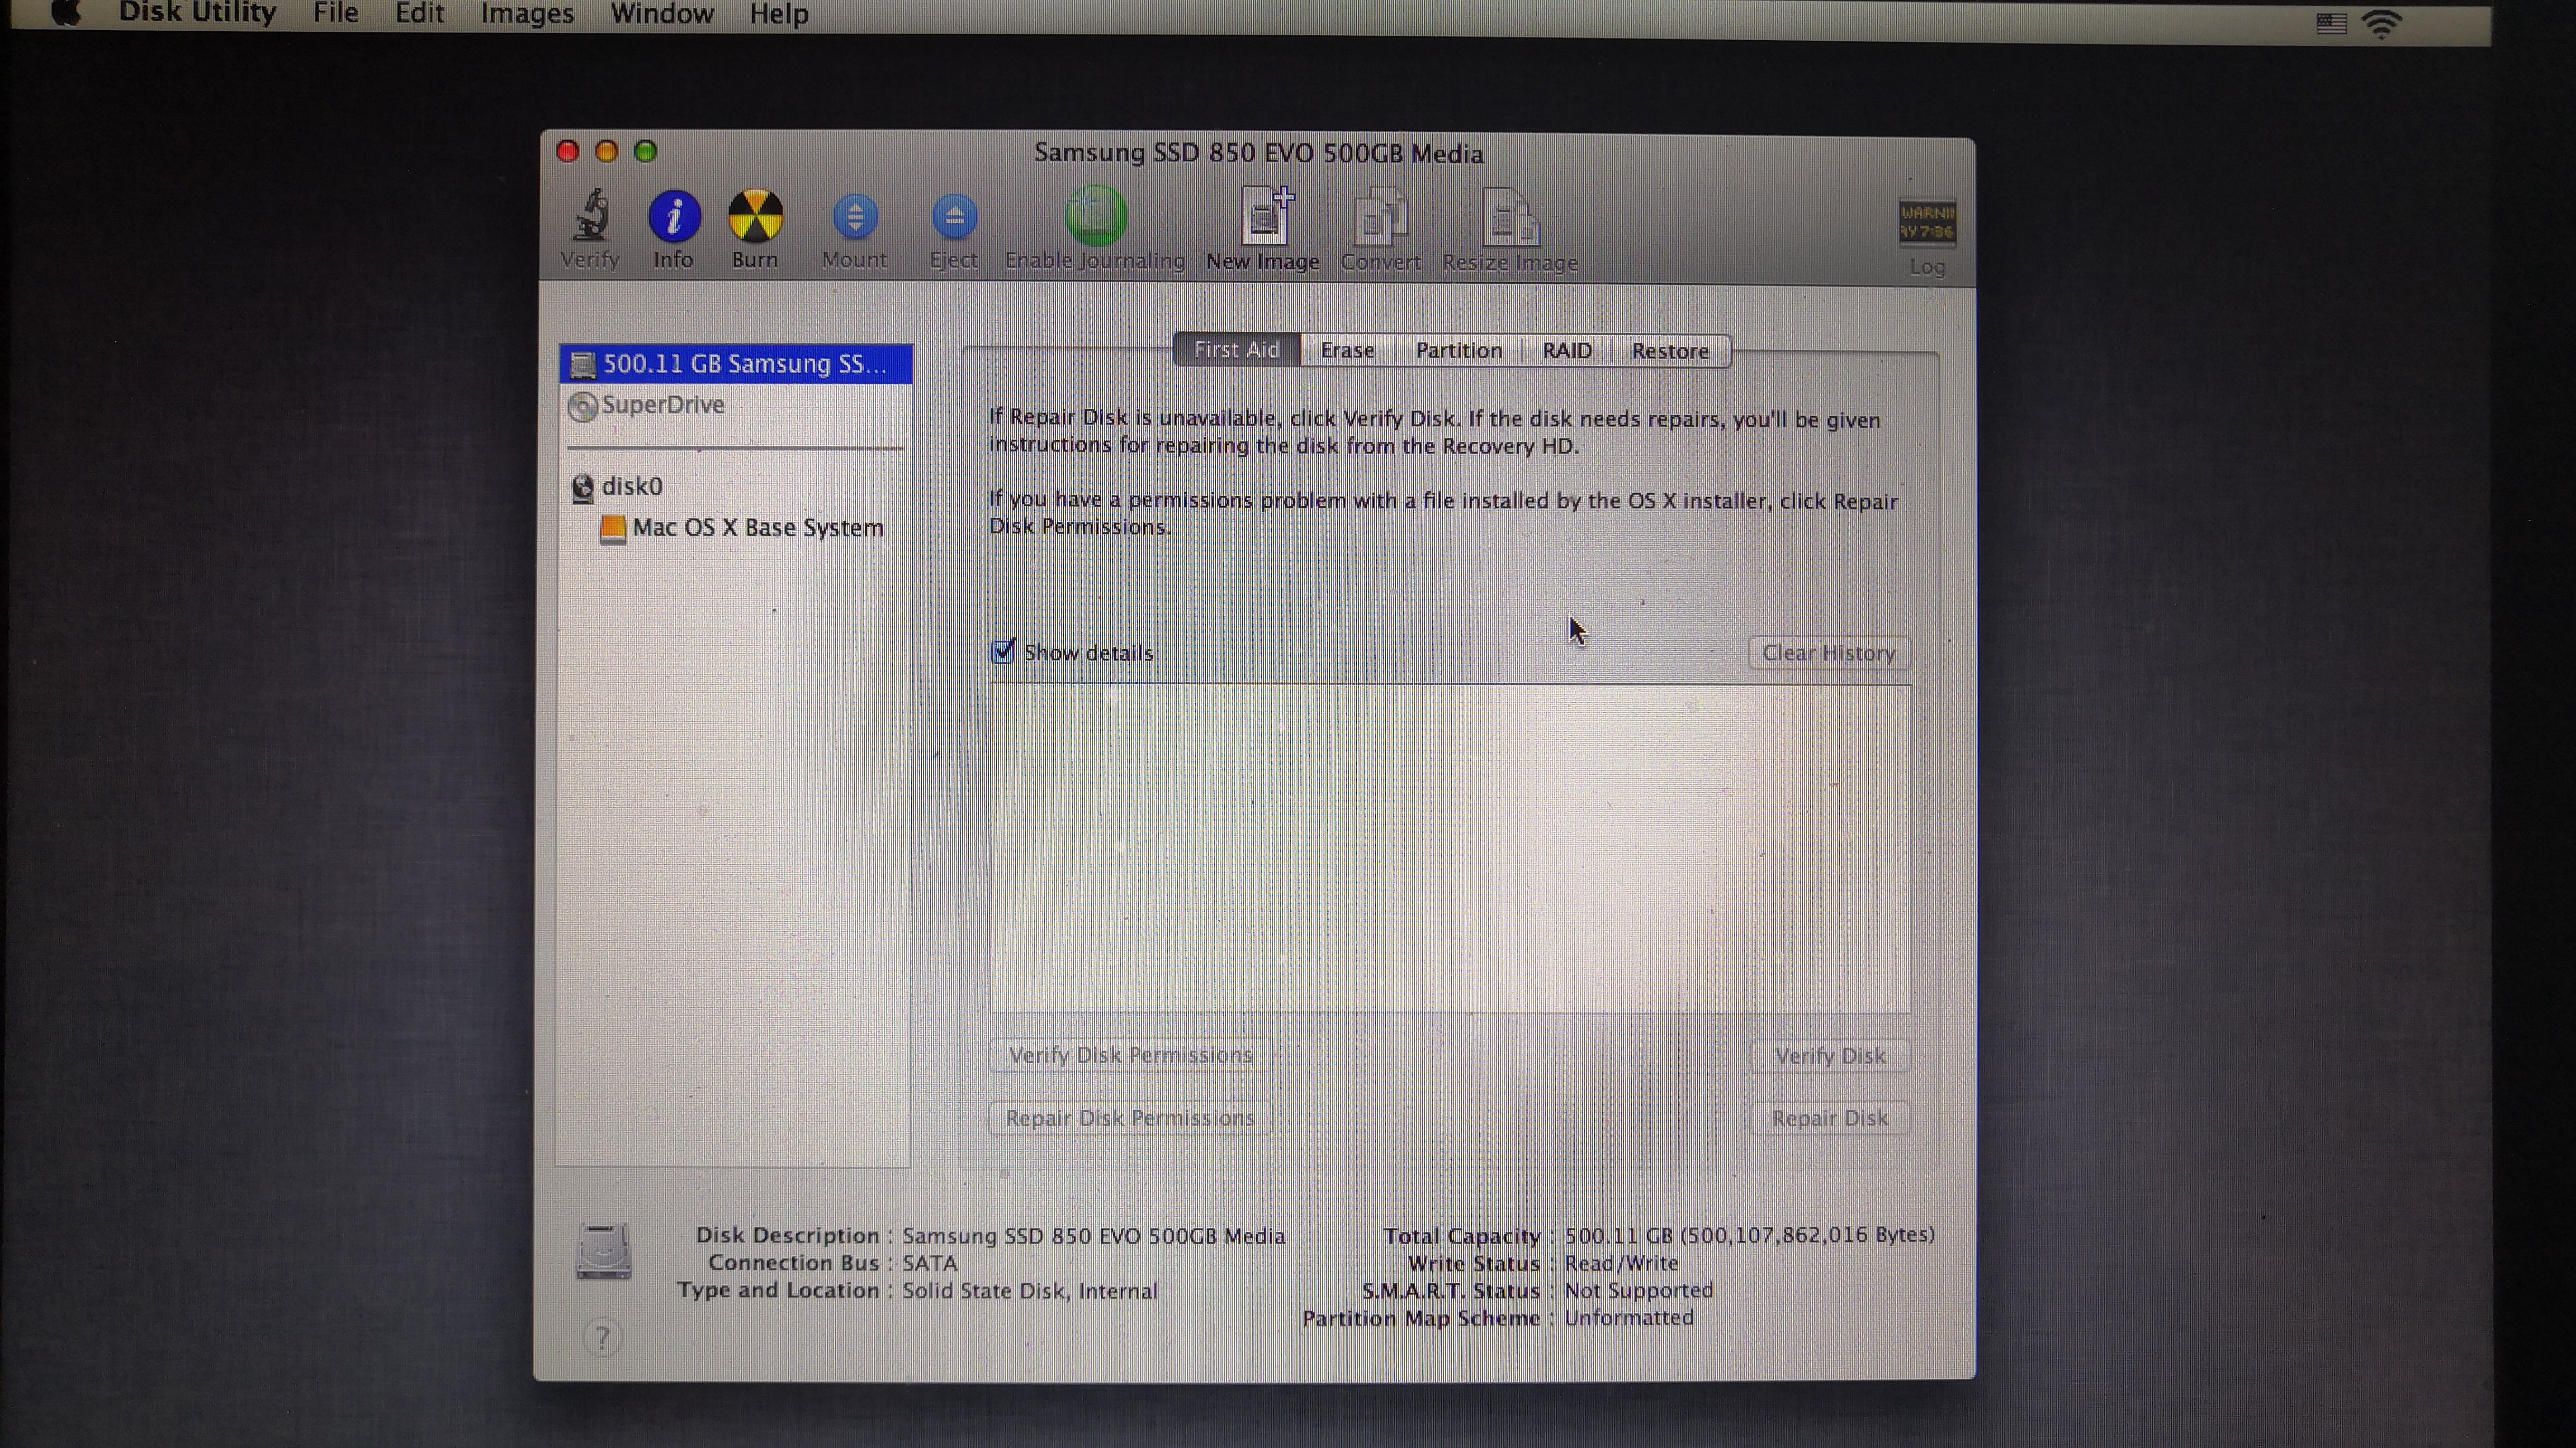Click the Verify microscope toolbar icon
The width and height of the screenshot is (2576, 1448).
[x=590, y=217]
